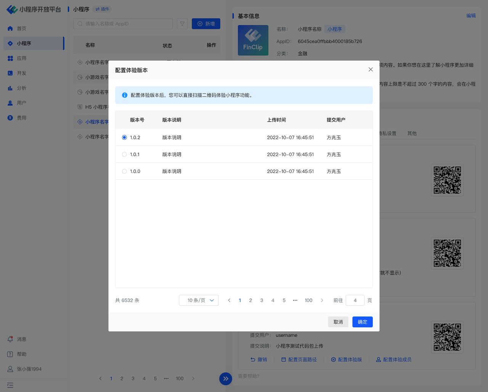The image size is (488, 392).
Task: Confirm with the 确定 button
Action: click(x=362, y=322)
